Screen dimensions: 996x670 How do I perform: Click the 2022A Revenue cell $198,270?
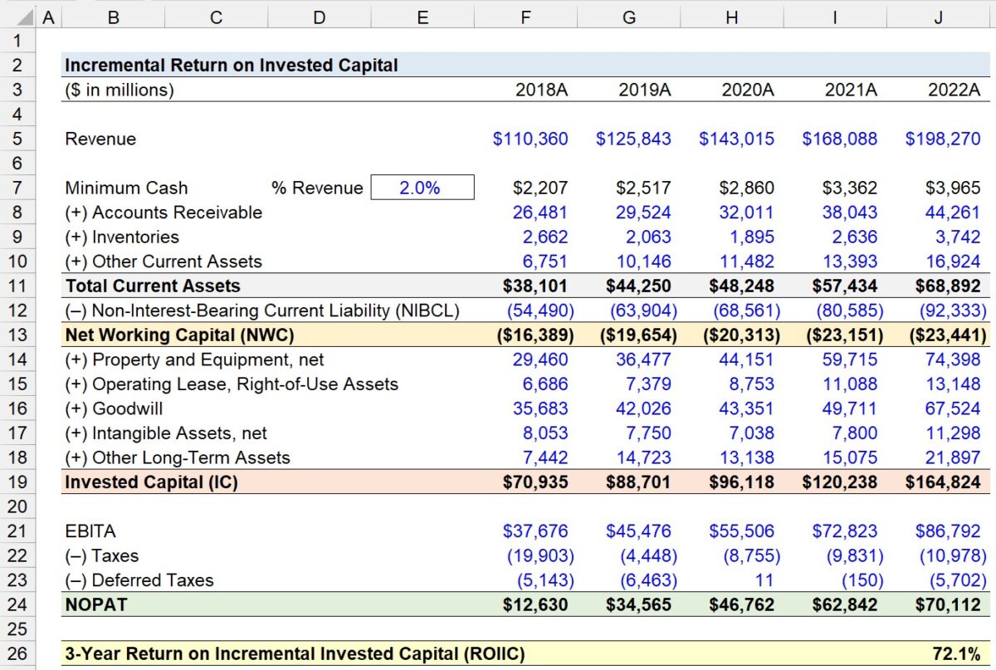click(x=942, y=139)
